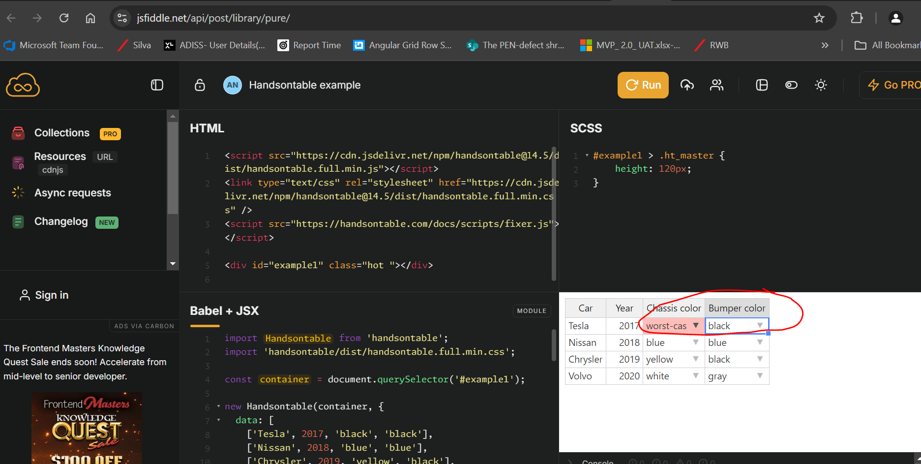
Task: Select the Volvo cell
Action: point(586,376)
